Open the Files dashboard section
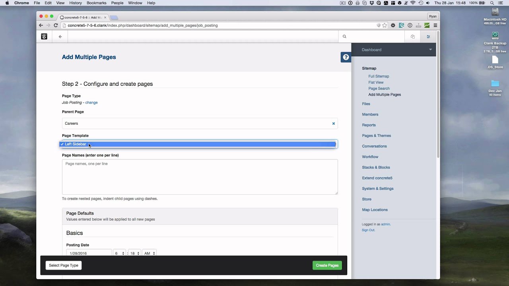 coord(366,104)
